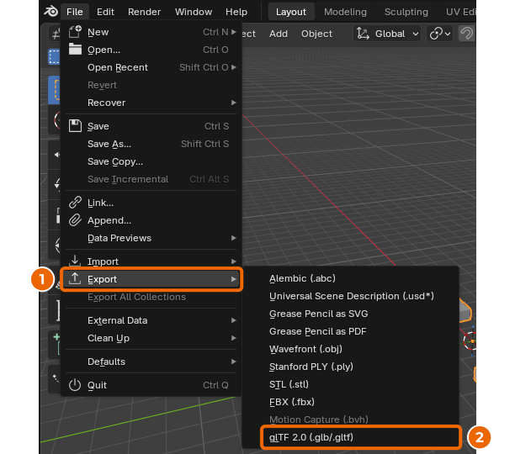The image size is (515, 454).
Task: Open the Global transform orientation dropdown
Action: click(387, 34)
